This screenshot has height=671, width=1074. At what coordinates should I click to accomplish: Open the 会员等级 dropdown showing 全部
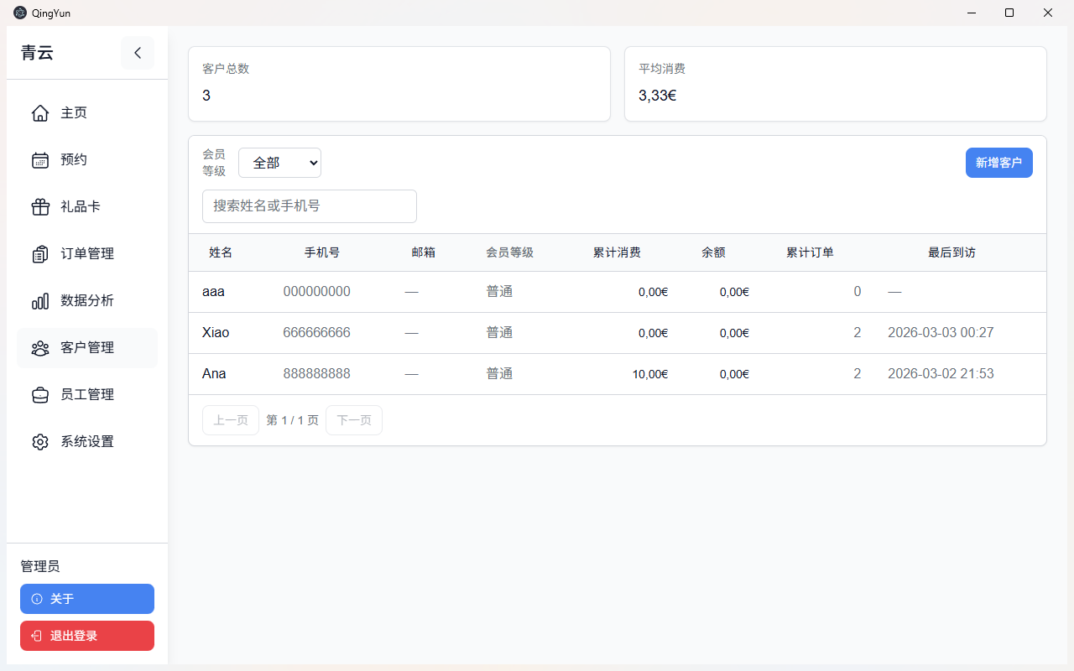(x=279, y=163)
